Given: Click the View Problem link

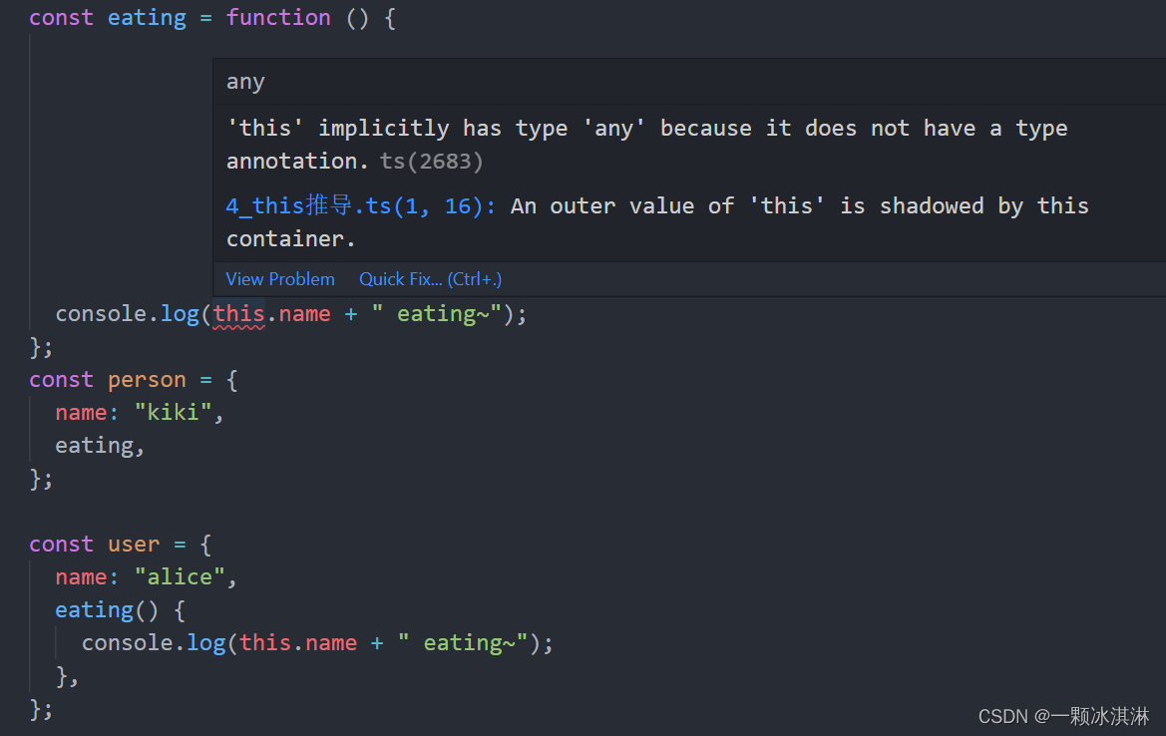Looking at the screenshot, I should pos(280,279).
